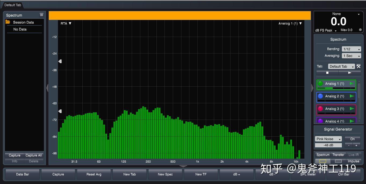
Task: Select the Session Data folder icon
Action: [x=8, y=22]
